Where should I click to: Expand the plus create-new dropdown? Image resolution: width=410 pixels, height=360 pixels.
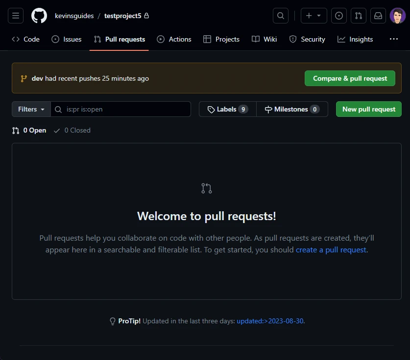point(314,16)
